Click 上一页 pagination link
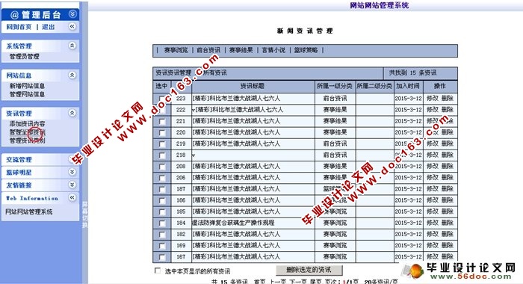Viewport: 523px width, 284px height. pyautogui.click(x=278, y=282)
